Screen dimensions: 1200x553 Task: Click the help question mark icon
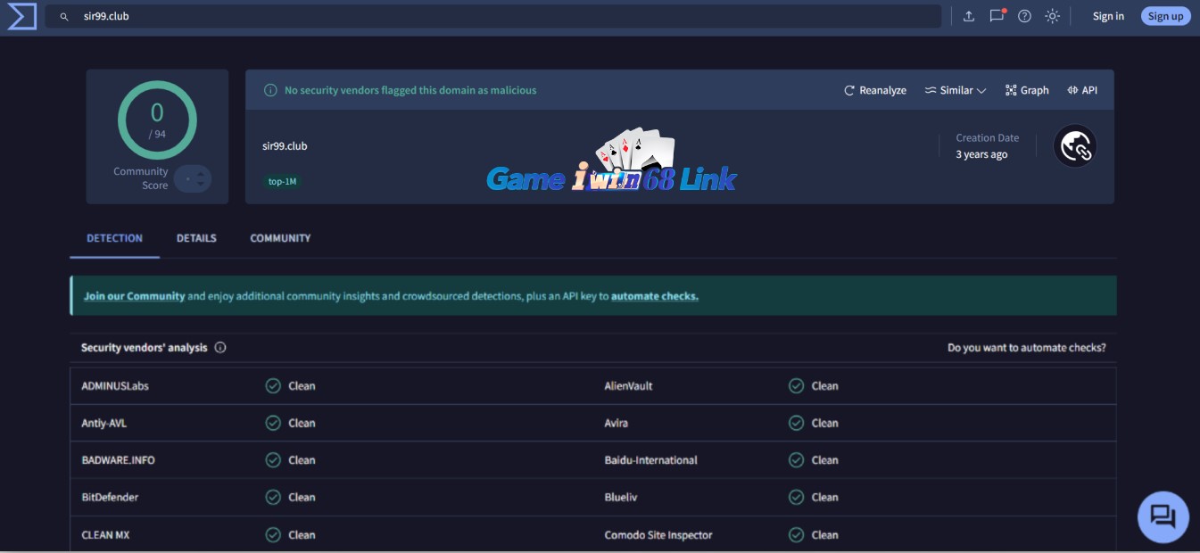coord(1024,16)
